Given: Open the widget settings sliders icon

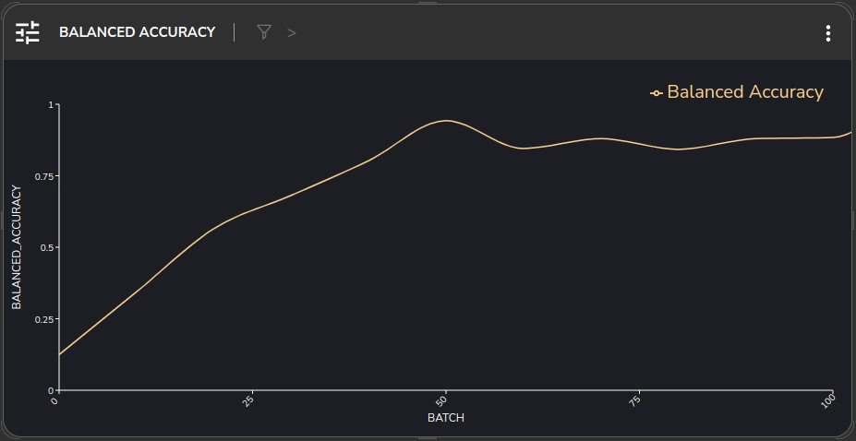Looking at the screenshot, I should (28, 32).
